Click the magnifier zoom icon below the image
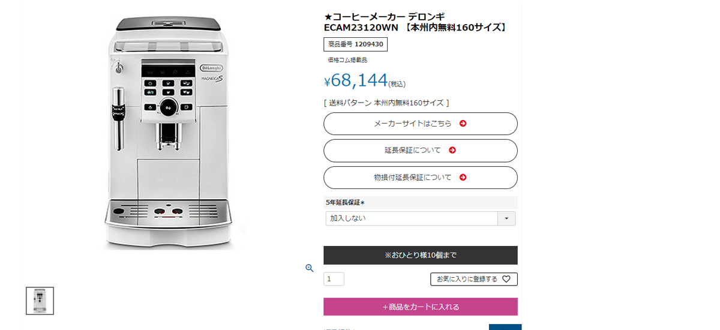720x330 pixels. point(310,268)
